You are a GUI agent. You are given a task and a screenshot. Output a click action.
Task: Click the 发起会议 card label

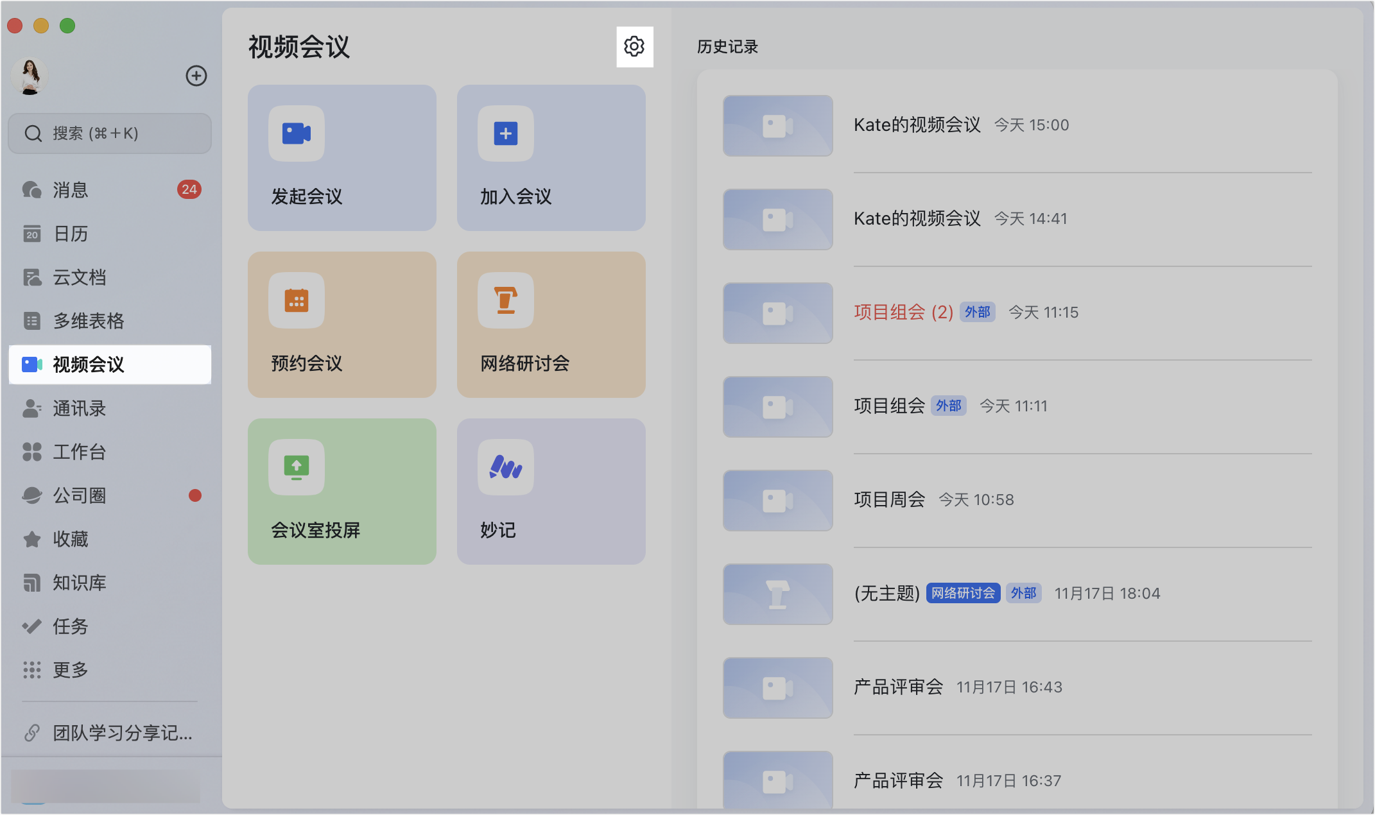pyautogui.click(x=307, y=196)
